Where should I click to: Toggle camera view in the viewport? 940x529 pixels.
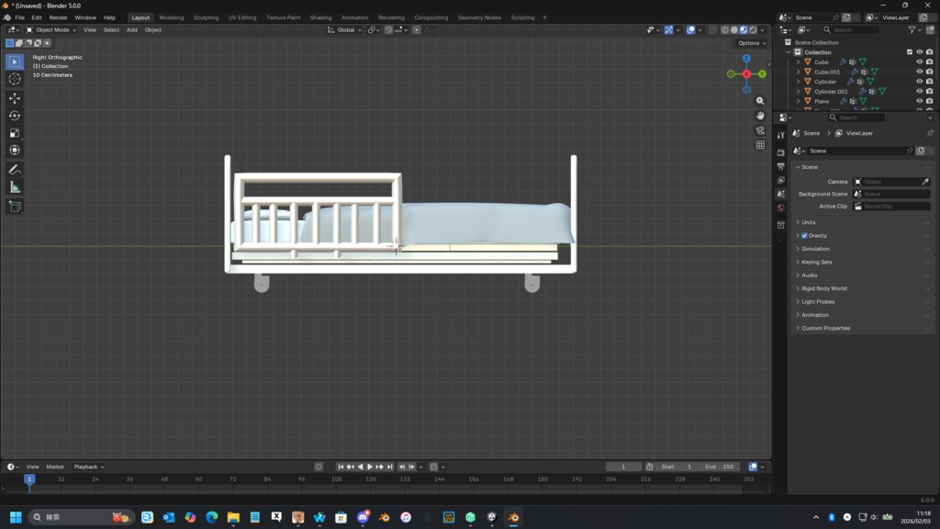point(760,130)
